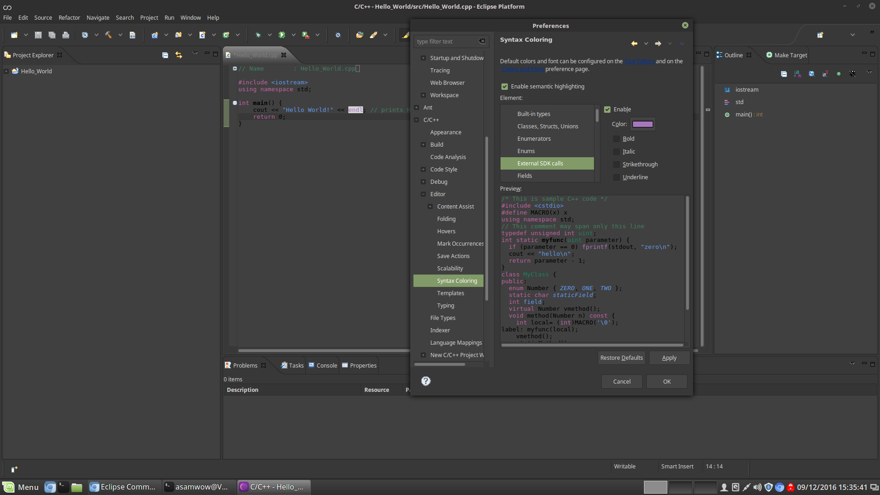
Task: Click Collapse All in Project Explorer
Action: click(x=165, y=55)
